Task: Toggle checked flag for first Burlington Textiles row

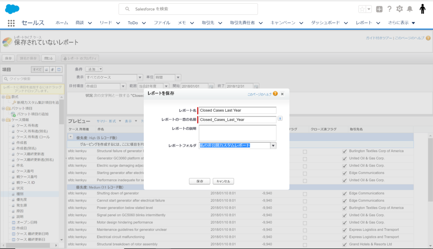Action: [x=344, y=151]
